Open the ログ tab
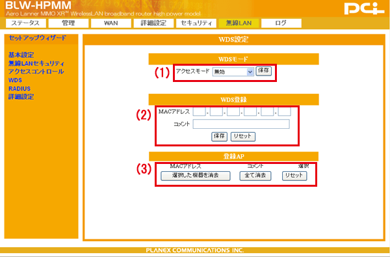Image resolution: width=390 pixels, height=257 pixels. click(281, 23)
